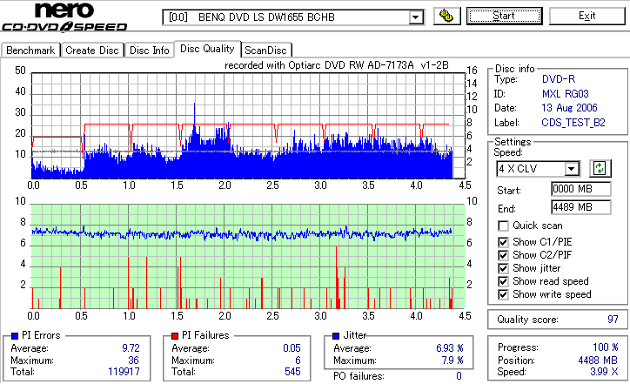Uncheck Show C2/PIF option
The width and height of the screenshot is (630, 384).
[x=503, y=255]
